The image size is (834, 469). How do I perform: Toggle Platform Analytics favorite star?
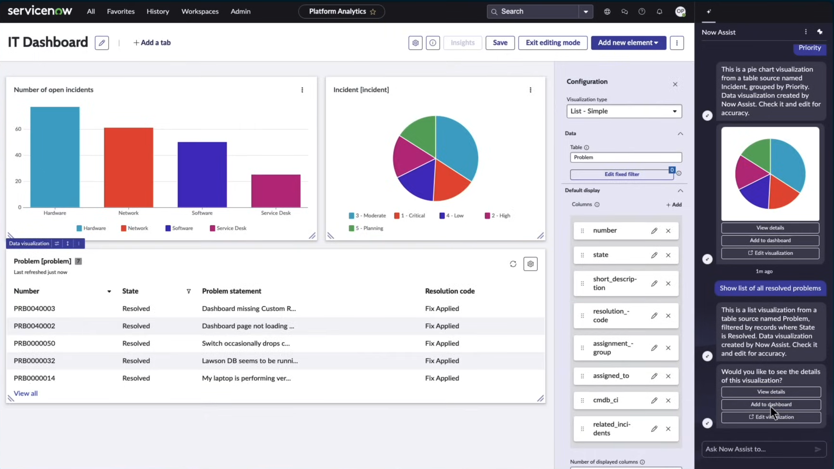pos(373,11)
